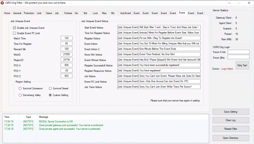Viewport: 254px width, 144px height.
Task: Switch to the General tab
Action: tap(17, 13)
